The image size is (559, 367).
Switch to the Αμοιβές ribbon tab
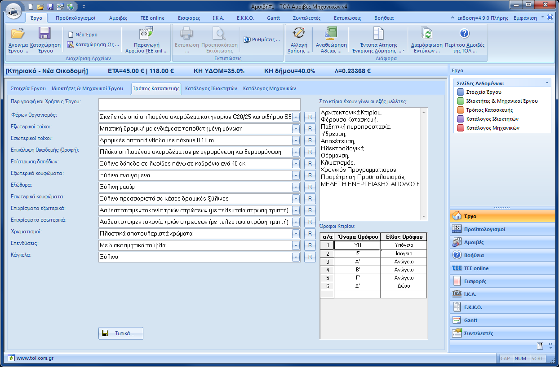click(x=118, y=18)
